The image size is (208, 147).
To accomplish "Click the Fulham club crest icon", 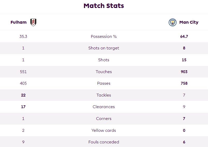I will coord(33,22).
